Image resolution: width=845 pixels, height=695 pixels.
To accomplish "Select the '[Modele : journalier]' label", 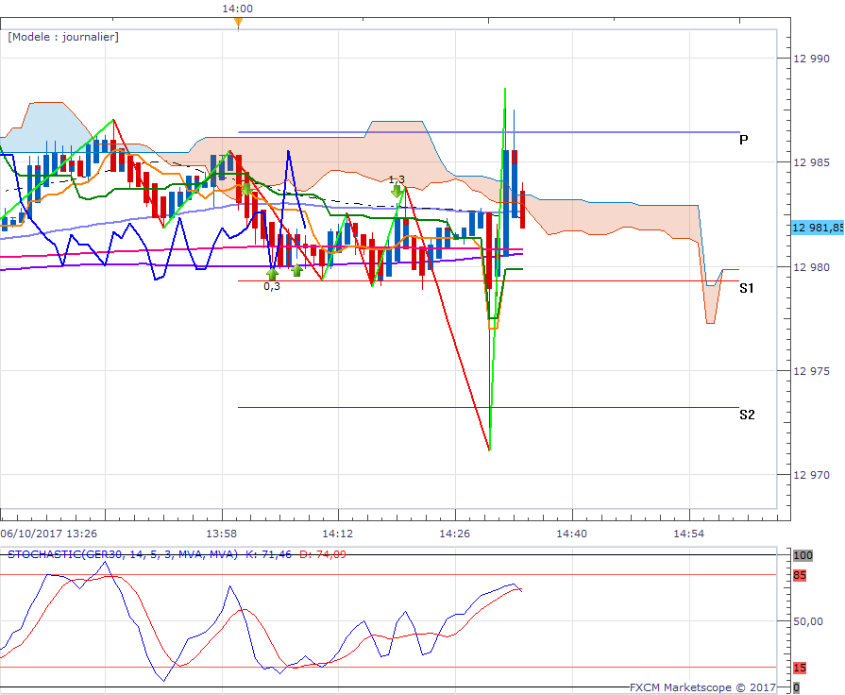I will (x=63, y=37).
